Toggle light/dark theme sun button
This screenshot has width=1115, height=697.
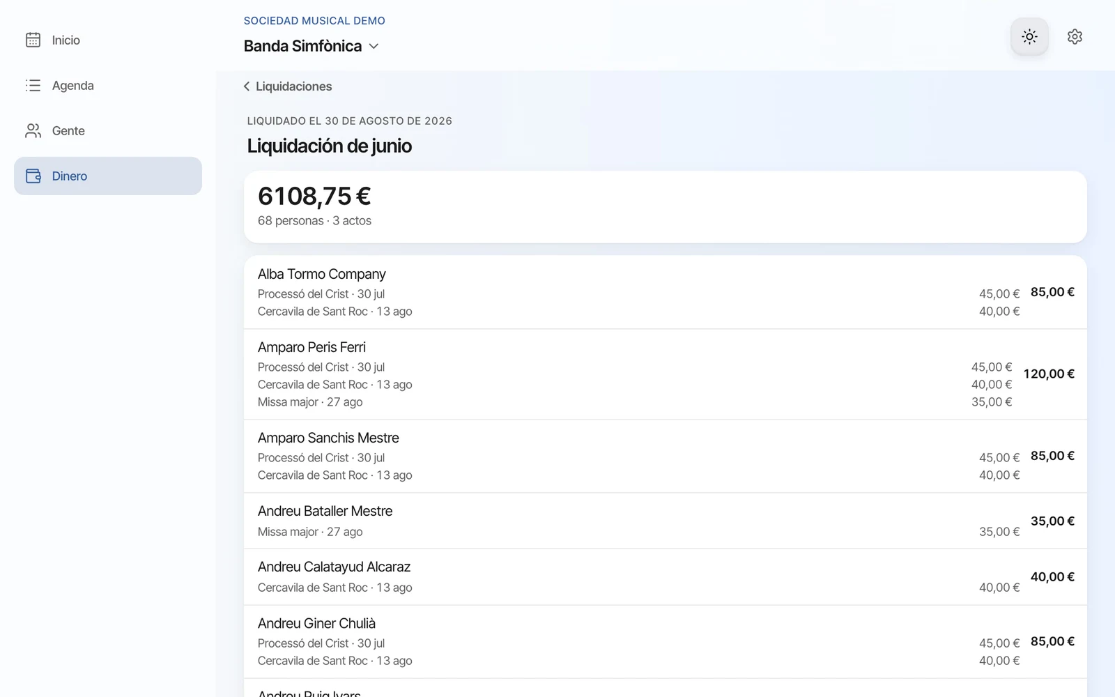tap(1029, 36)
